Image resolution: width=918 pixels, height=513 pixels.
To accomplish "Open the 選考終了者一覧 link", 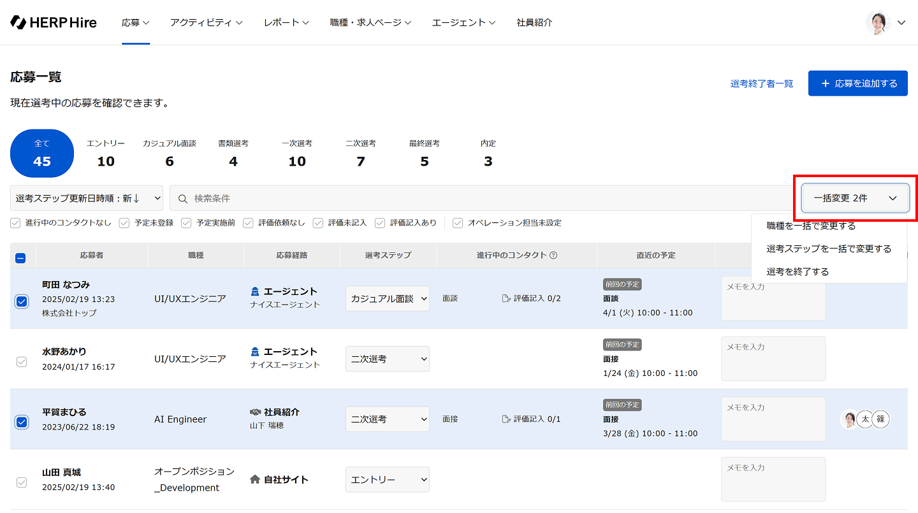I will (762, 83).
